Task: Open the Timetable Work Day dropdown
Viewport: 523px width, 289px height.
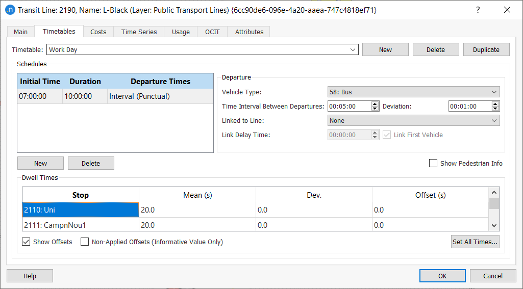Action: 203,49
